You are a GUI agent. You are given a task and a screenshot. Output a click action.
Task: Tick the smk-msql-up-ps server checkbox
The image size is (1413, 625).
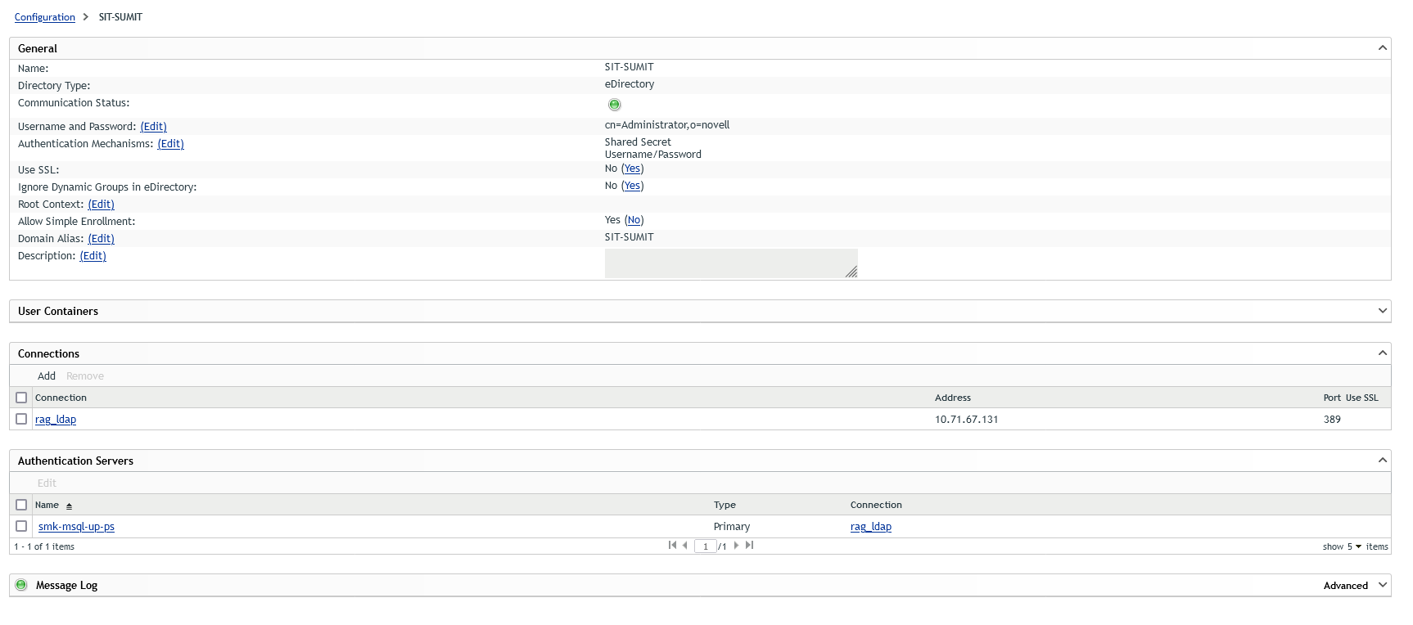point(21,526)
